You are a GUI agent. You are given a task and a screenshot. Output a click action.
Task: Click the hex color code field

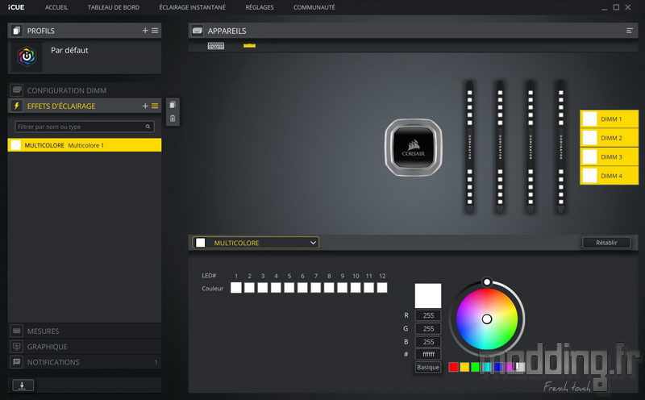pyautogui.click(x=428, y=354)
